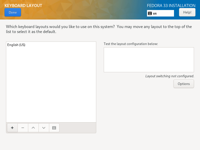Move the selected layout up
The image size is (200, 150).
click(33, 128)
